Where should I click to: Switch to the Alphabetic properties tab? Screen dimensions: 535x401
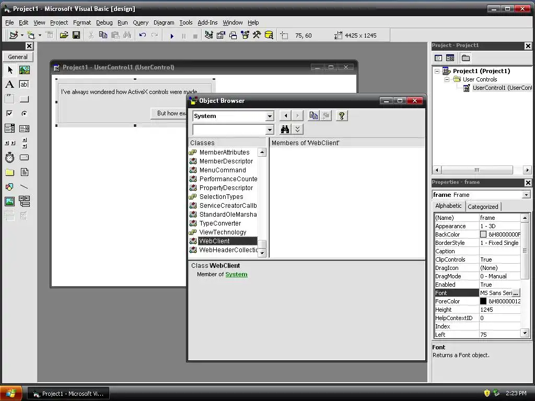click(x=448, y=206)
